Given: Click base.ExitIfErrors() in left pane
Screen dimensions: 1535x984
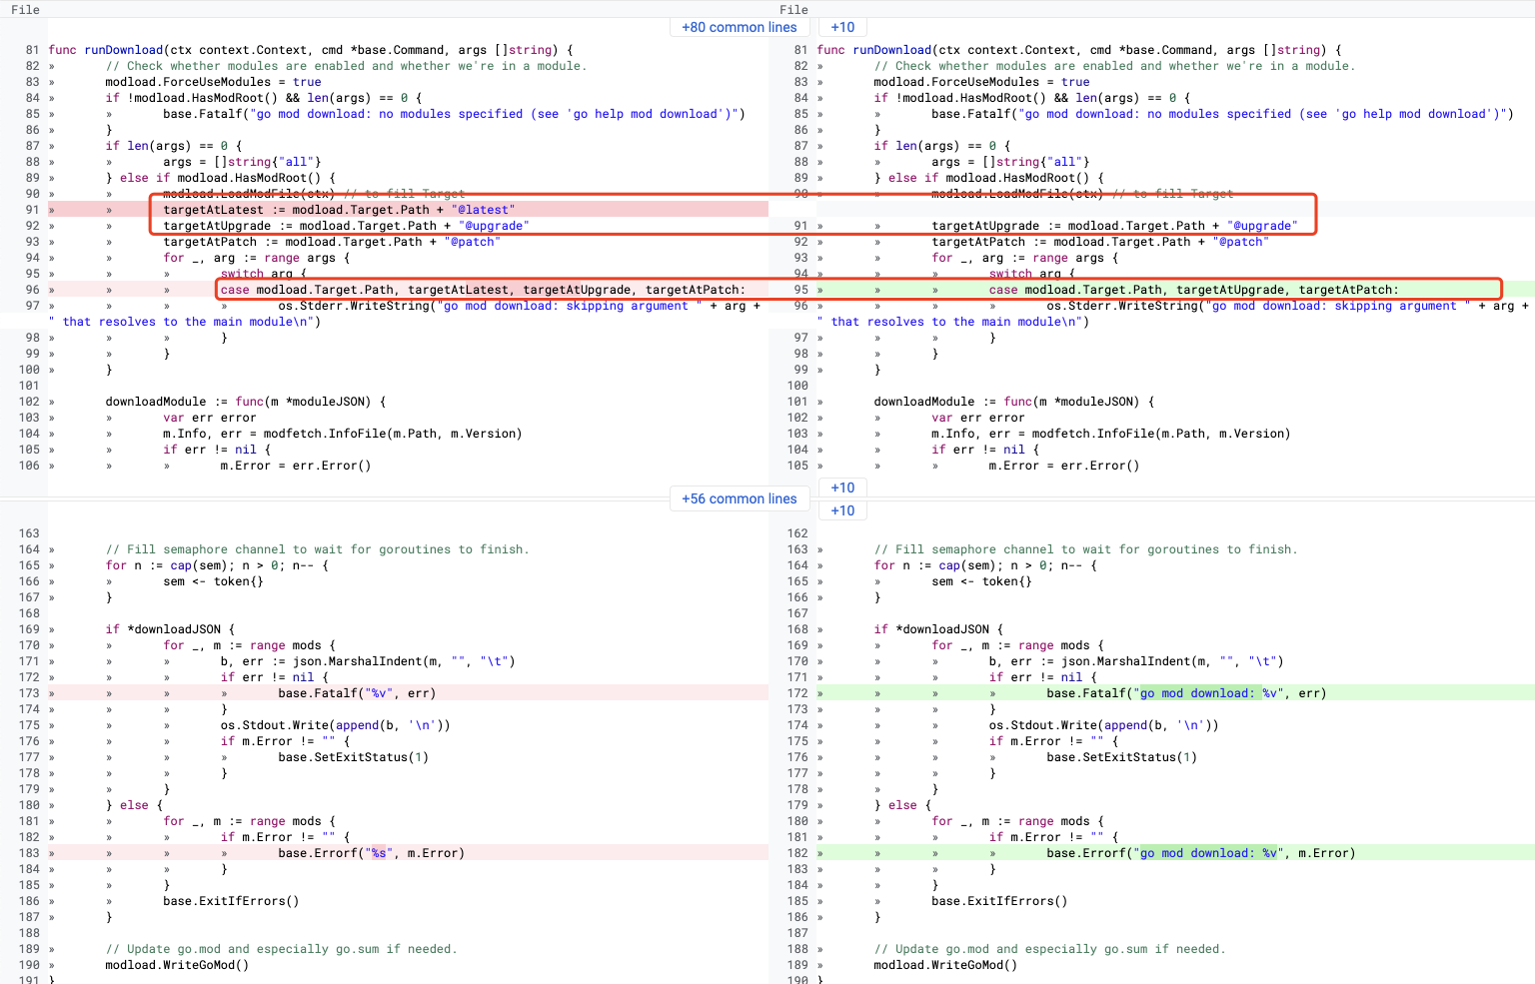Looking at the screenshot, I should (231, 901).
